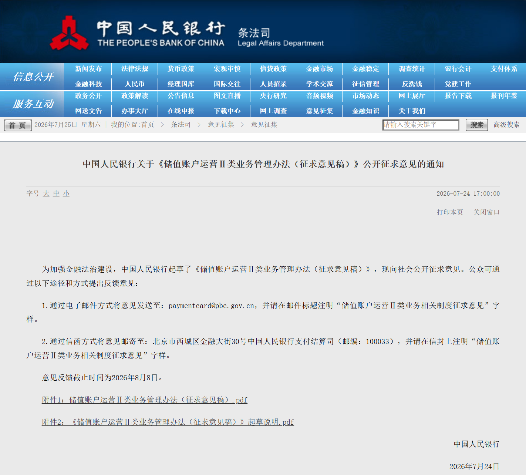Screen dimensions: 526x475
Task: Click the 服务互动 section label
Action: pos(33,104)
